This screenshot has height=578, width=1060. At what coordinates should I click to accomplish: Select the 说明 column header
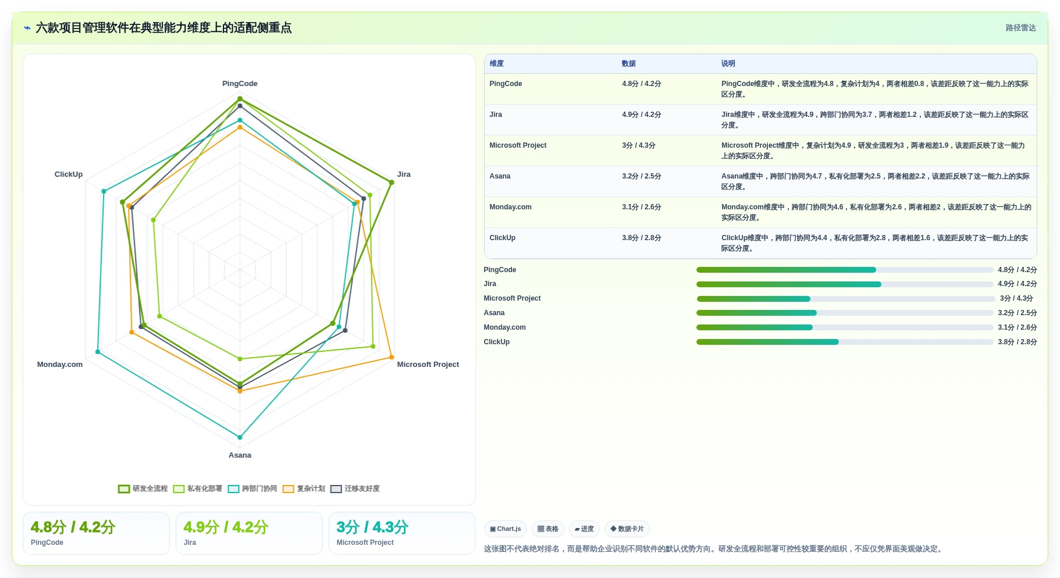coord(728,64)
